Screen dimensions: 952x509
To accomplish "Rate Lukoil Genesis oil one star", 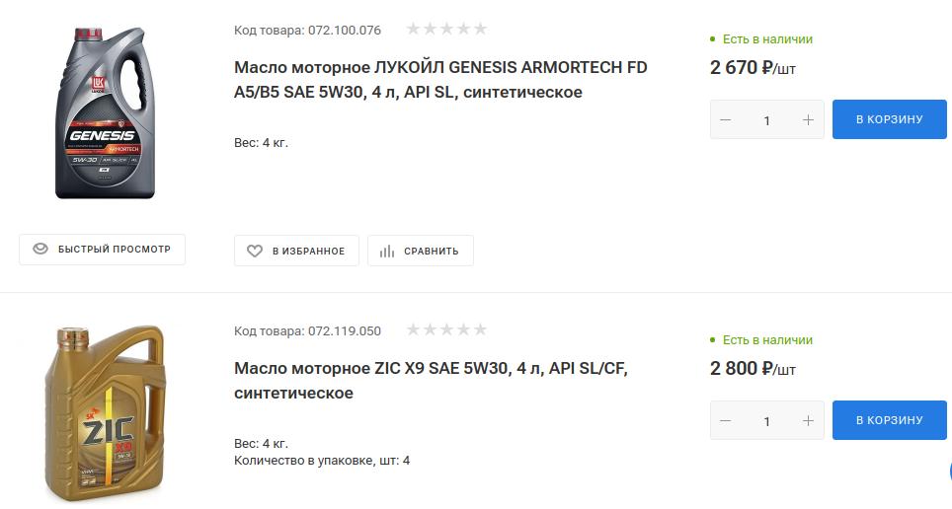I will pos(414,29).
